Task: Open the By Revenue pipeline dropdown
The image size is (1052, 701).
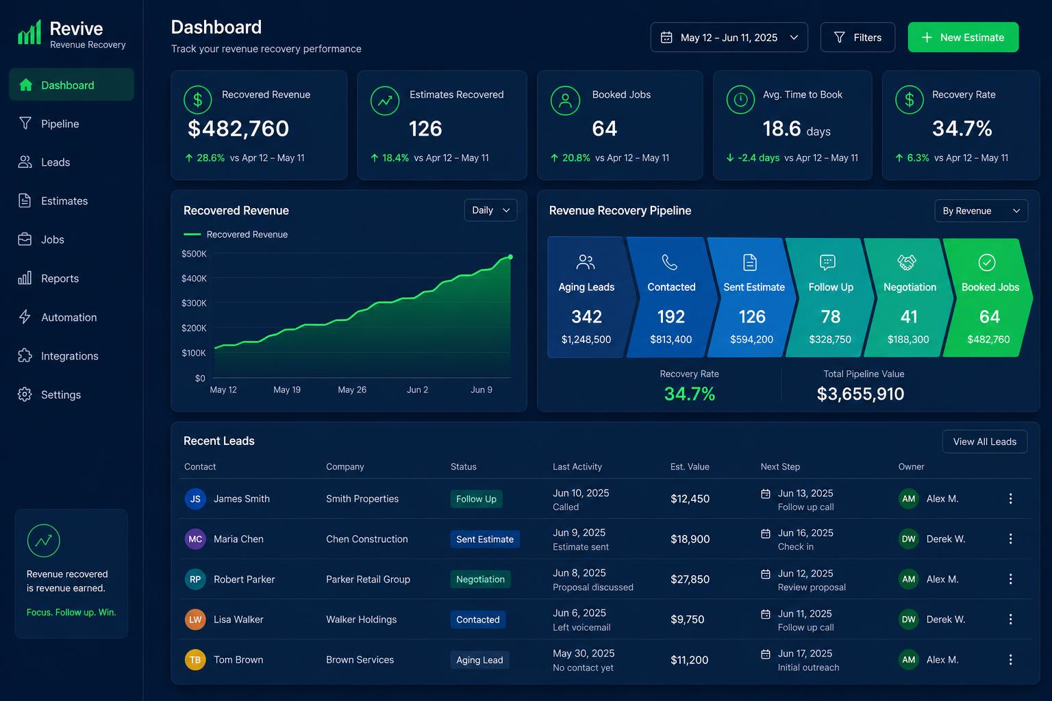Action: click(981, 211)
